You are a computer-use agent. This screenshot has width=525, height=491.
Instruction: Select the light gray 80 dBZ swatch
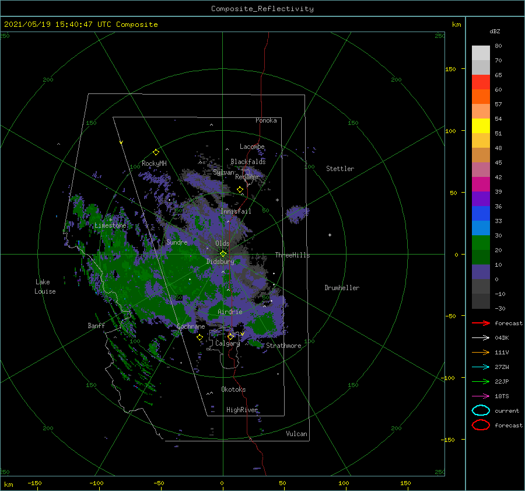coord(481,53)
